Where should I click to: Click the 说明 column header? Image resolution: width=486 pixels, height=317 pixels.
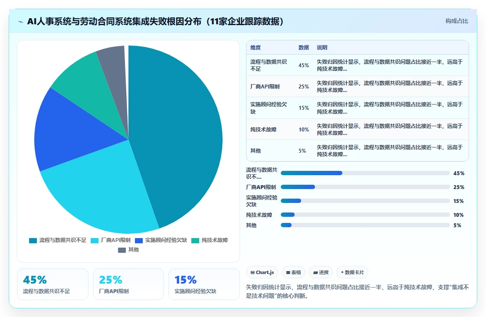tap(322, 47)
